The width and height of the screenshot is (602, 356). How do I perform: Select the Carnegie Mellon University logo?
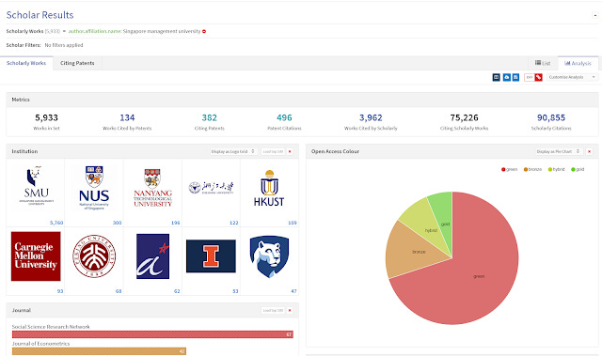(36, 256)
